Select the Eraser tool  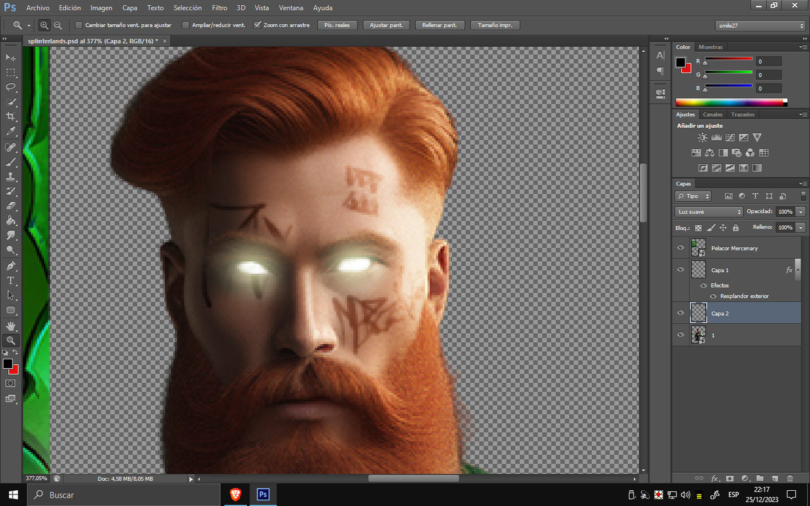pyautogui.click(x=11, y=206)
